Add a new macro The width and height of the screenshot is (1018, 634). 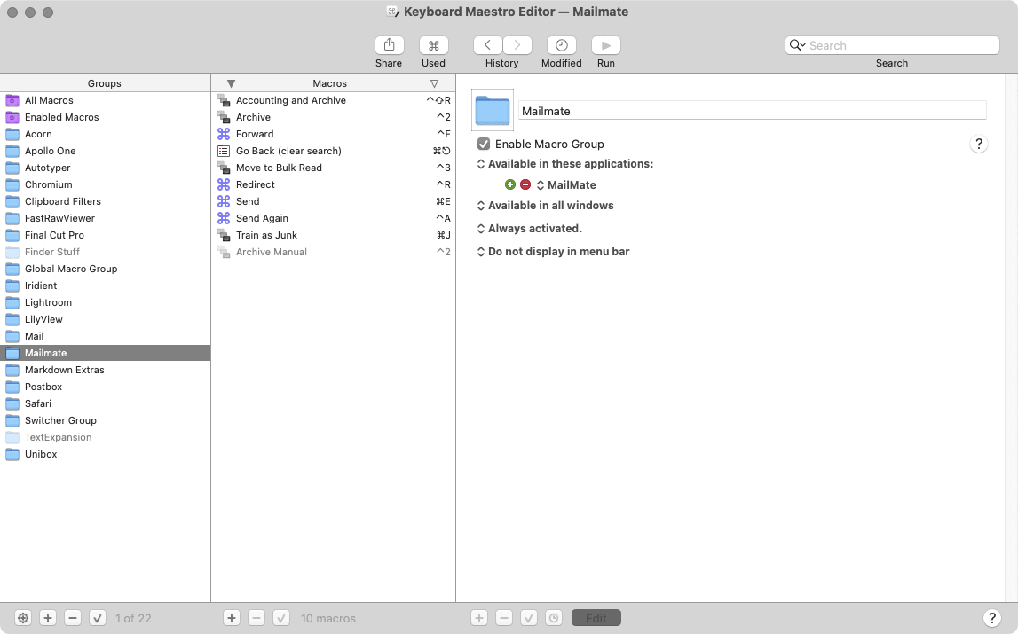tap(232, 618)
